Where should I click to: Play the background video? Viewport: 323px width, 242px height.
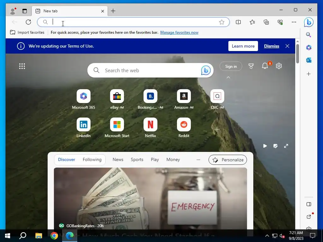click(x=265, y=146)
